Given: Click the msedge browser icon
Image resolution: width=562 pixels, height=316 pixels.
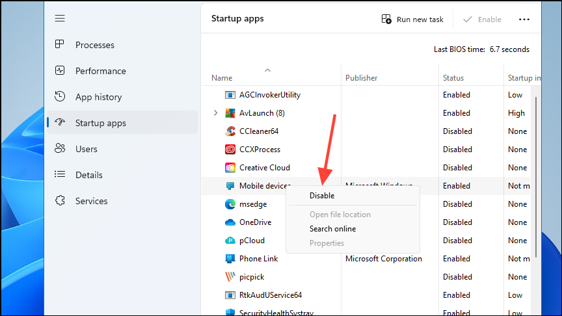Looking at the screenshot, I should tap(230, 204).
